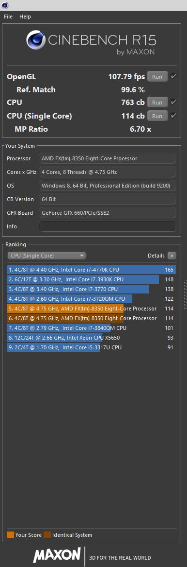Toggle the CPU test checkmark

click(173, 102)
